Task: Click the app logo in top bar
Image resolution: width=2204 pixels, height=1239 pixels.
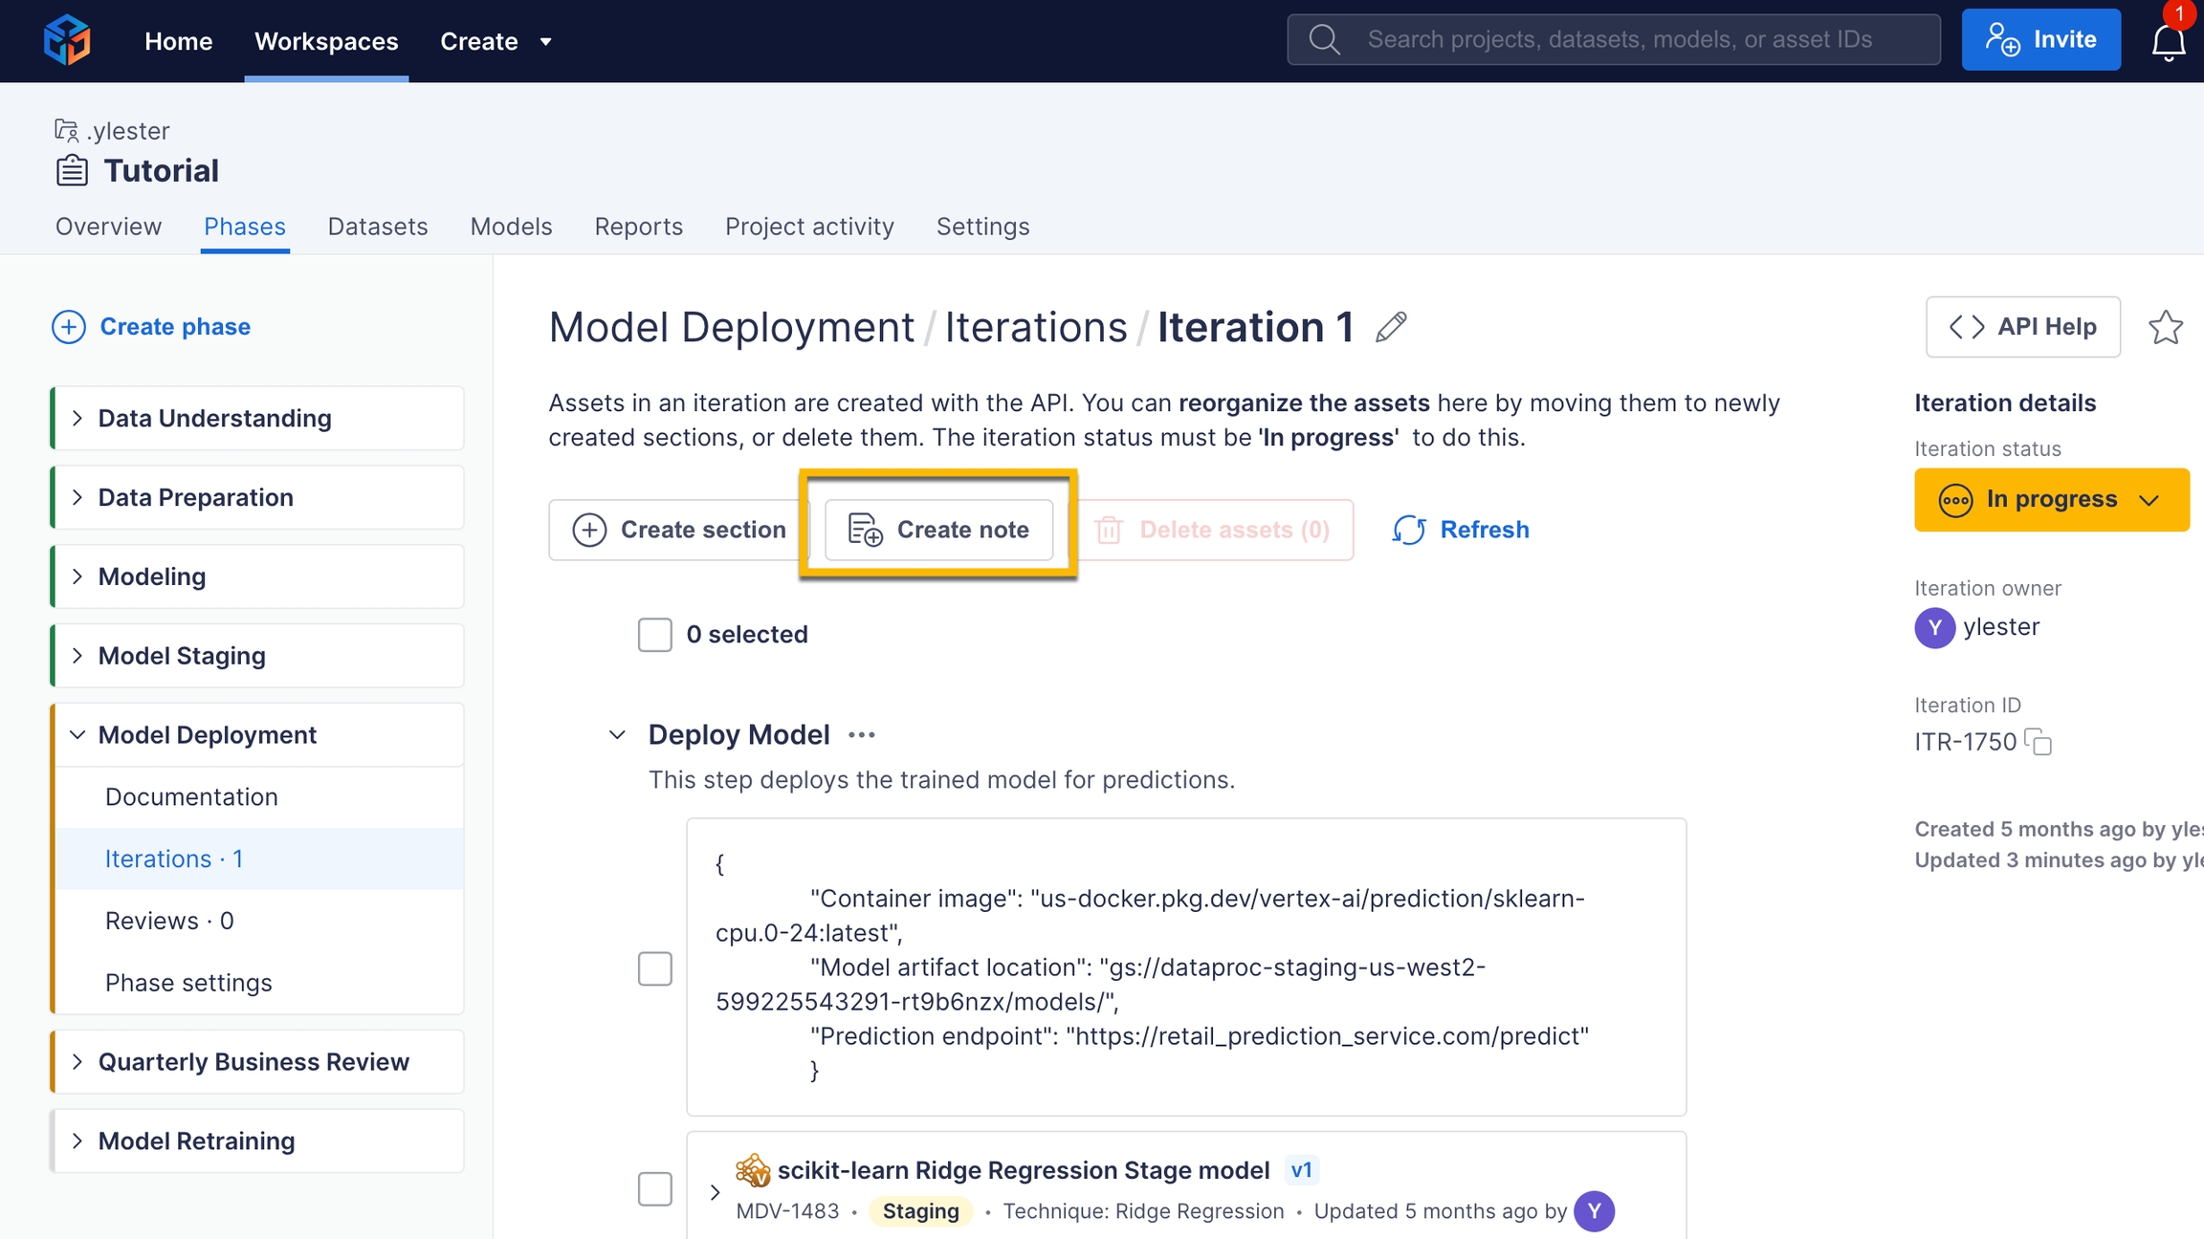Action: click(x=67, y=40)
